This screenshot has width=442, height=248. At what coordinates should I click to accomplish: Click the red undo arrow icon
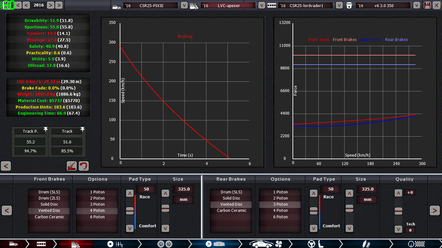pos(83,166)
